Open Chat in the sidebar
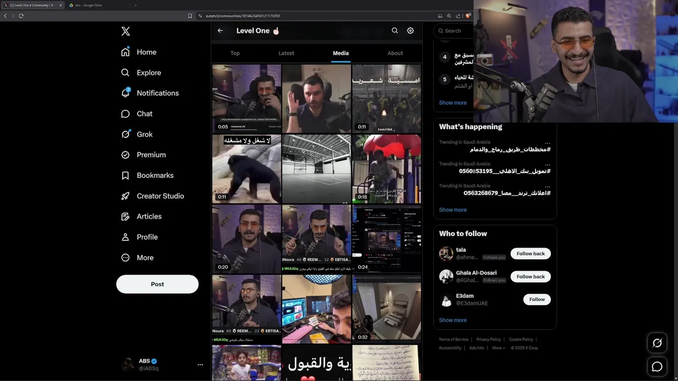This screenshot has width=678, height=381. (137, 114)
